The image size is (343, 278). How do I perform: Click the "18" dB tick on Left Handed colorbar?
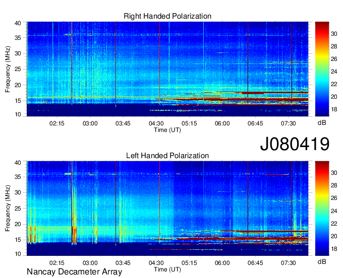coord(334,249)
